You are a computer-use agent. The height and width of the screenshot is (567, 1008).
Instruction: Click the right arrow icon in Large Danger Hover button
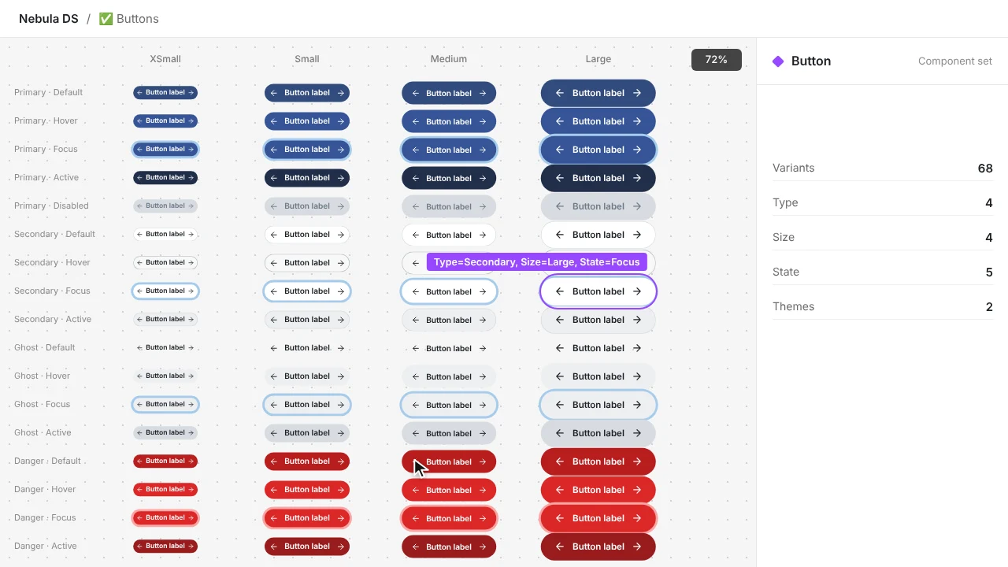[x=637, y=490]
